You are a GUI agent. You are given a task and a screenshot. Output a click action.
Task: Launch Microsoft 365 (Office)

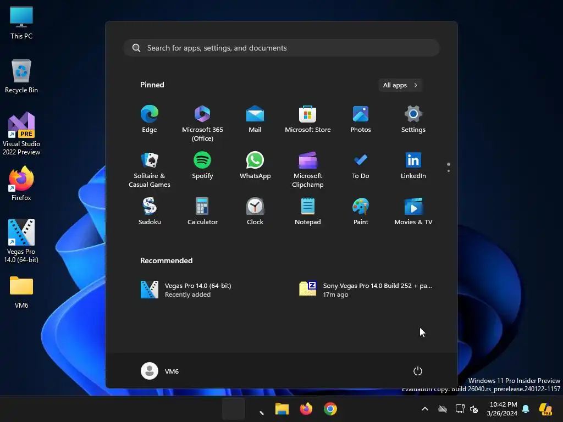click(202, 124)
